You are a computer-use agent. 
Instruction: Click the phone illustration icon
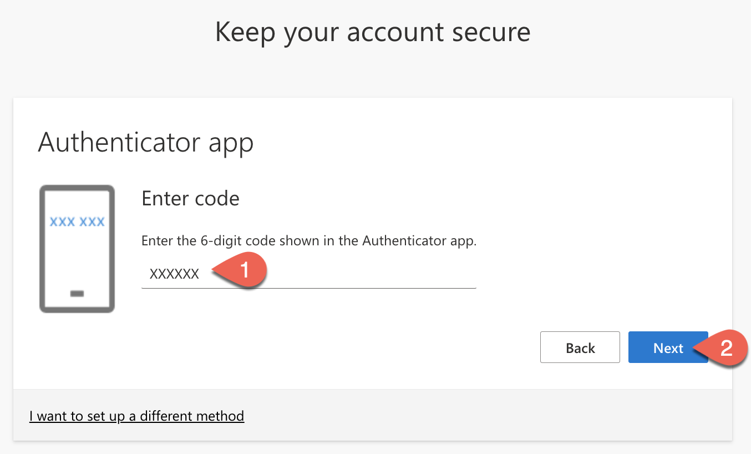click(77, 249)
